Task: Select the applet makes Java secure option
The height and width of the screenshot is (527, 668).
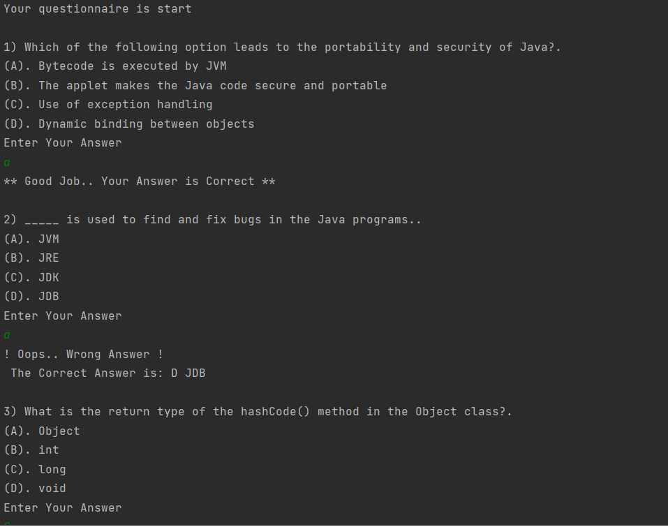Action: [195, 86]
